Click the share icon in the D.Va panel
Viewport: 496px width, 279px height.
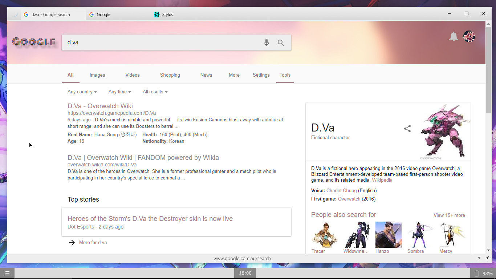[407, 128]
